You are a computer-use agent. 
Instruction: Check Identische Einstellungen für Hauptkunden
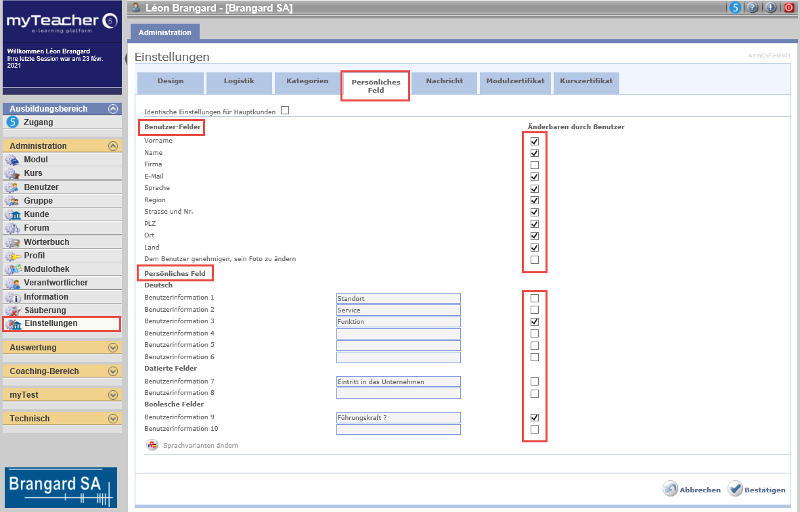click(x=285, y=110)
